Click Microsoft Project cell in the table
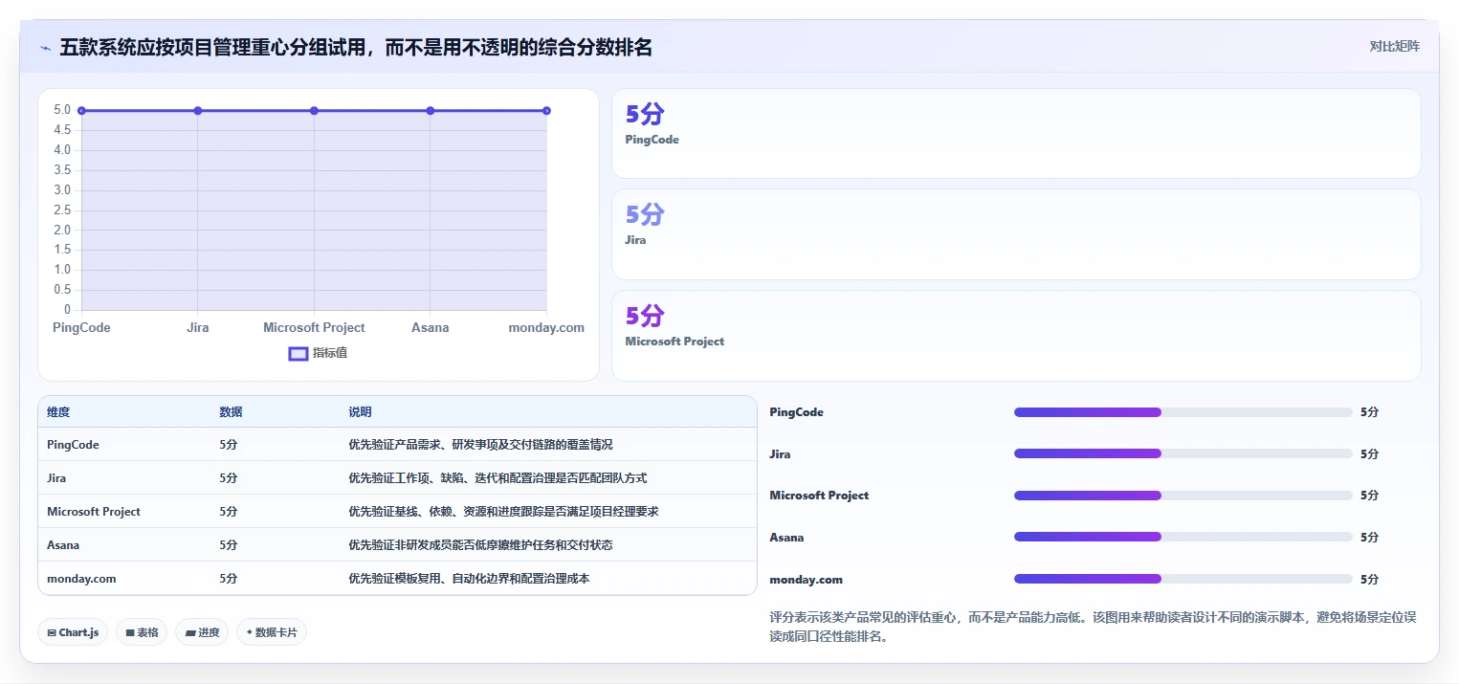The image size is (1459, 684). pyautogui.click(x=94, y=512)
